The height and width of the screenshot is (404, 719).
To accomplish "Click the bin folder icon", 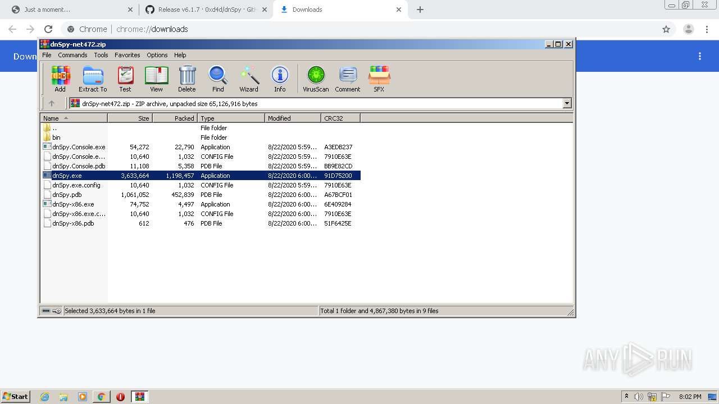I will [x=47, y=137].
